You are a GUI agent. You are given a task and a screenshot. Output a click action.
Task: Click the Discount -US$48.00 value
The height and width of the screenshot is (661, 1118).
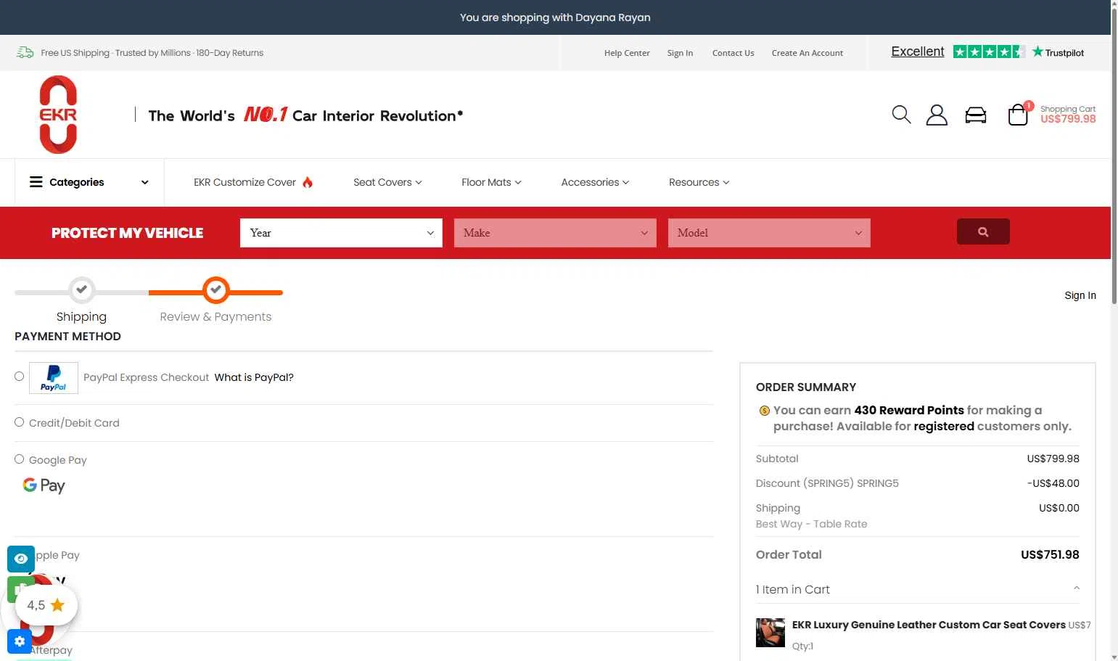[1053, 483]
